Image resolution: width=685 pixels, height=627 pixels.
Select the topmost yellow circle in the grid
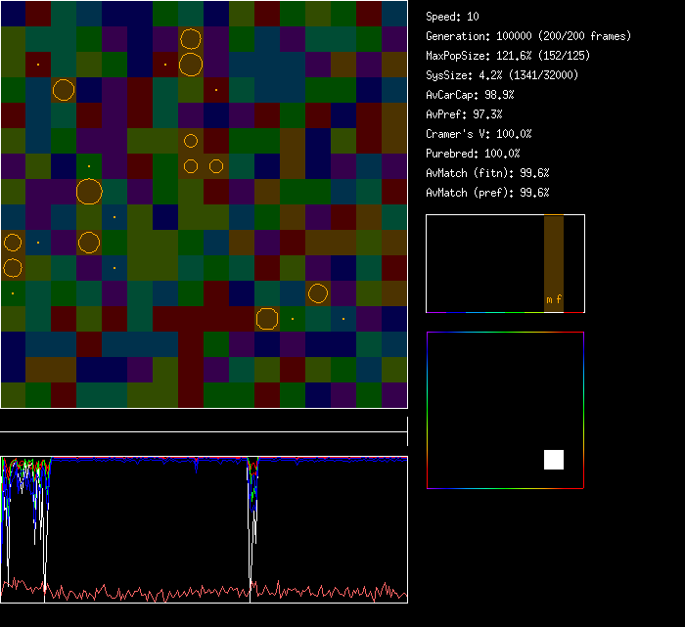[x=191, y=39]
